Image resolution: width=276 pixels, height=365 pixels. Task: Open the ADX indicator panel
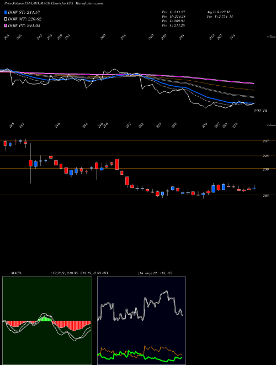(x=141, y=321)
